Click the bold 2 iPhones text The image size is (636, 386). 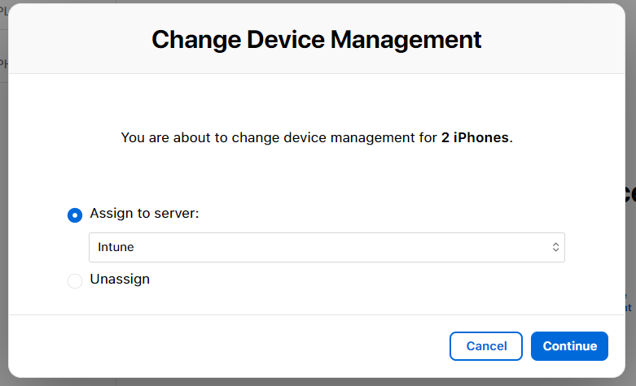click(476, 137)
